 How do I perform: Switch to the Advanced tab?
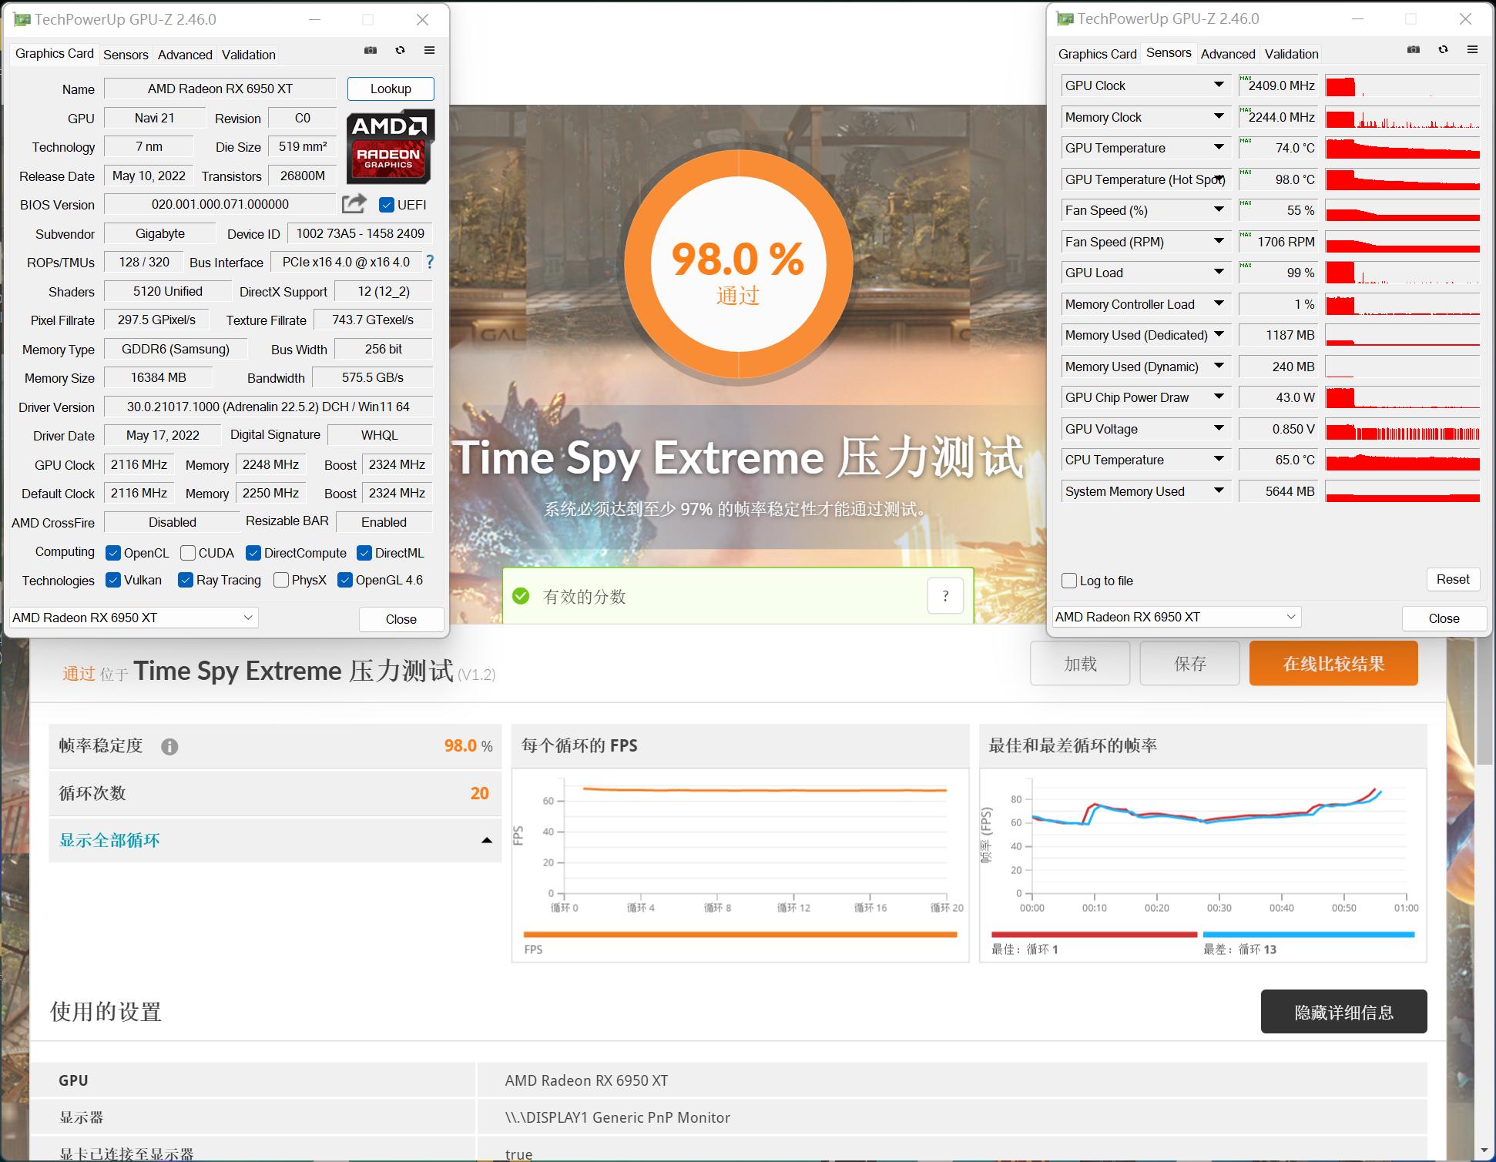tap(184, 54)
